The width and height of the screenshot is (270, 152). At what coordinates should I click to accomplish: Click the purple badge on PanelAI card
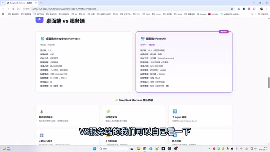pos(224,32)
